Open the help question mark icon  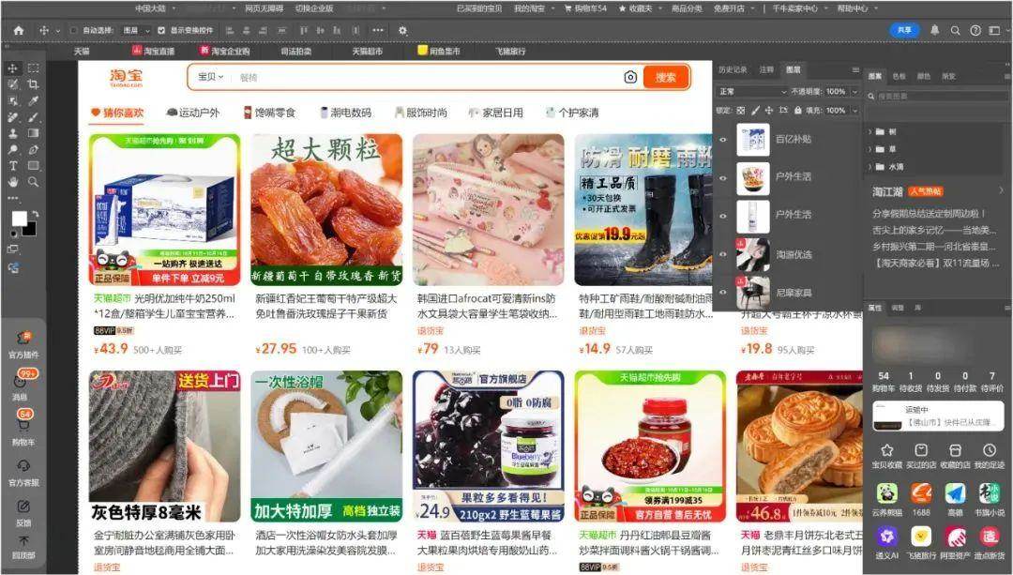click(975, 30)
